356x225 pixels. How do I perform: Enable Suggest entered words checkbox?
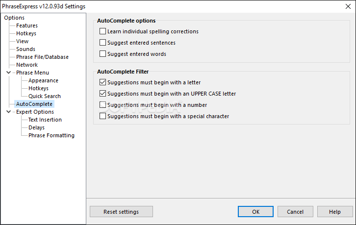(x=102, y=54)
